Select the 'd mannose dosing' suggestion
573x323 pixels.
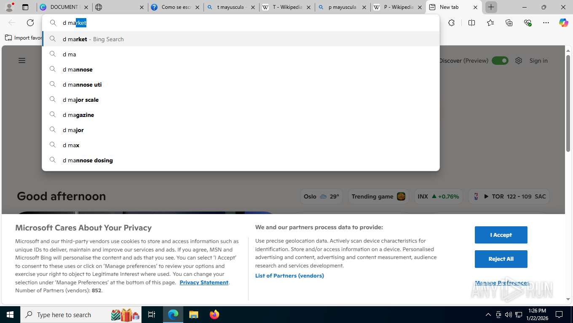click(241, 160)
